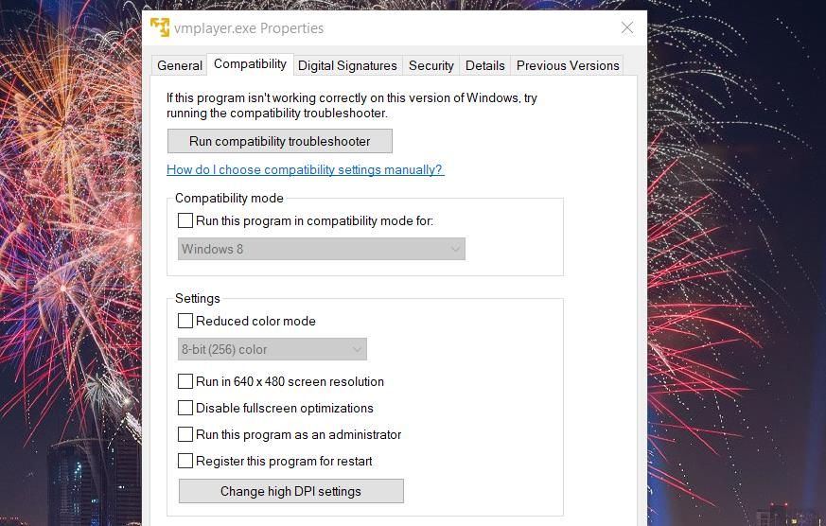Check Register this program for restart
This screenshot has width=826, height=526.
click(x=185, y=461)
